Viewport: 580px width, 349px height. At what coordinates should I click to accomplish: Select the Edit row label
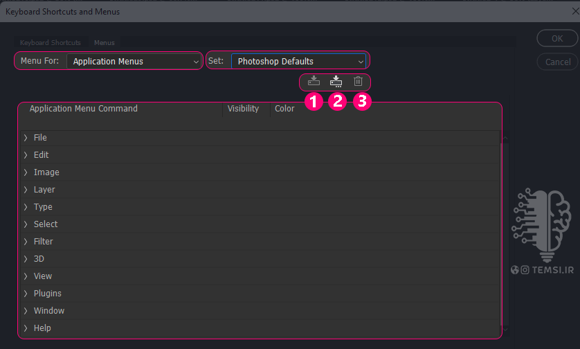[41, 155]
